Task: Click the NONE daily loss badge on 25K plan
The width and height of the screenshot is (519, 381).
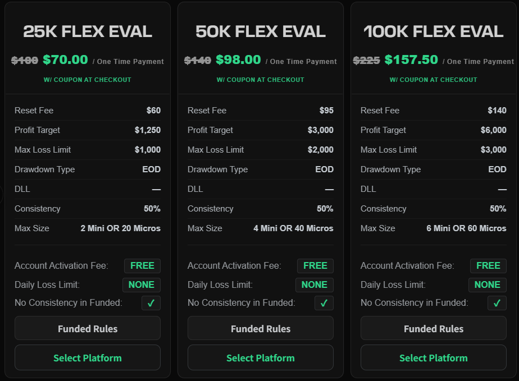Action: (x=142, y=284)
